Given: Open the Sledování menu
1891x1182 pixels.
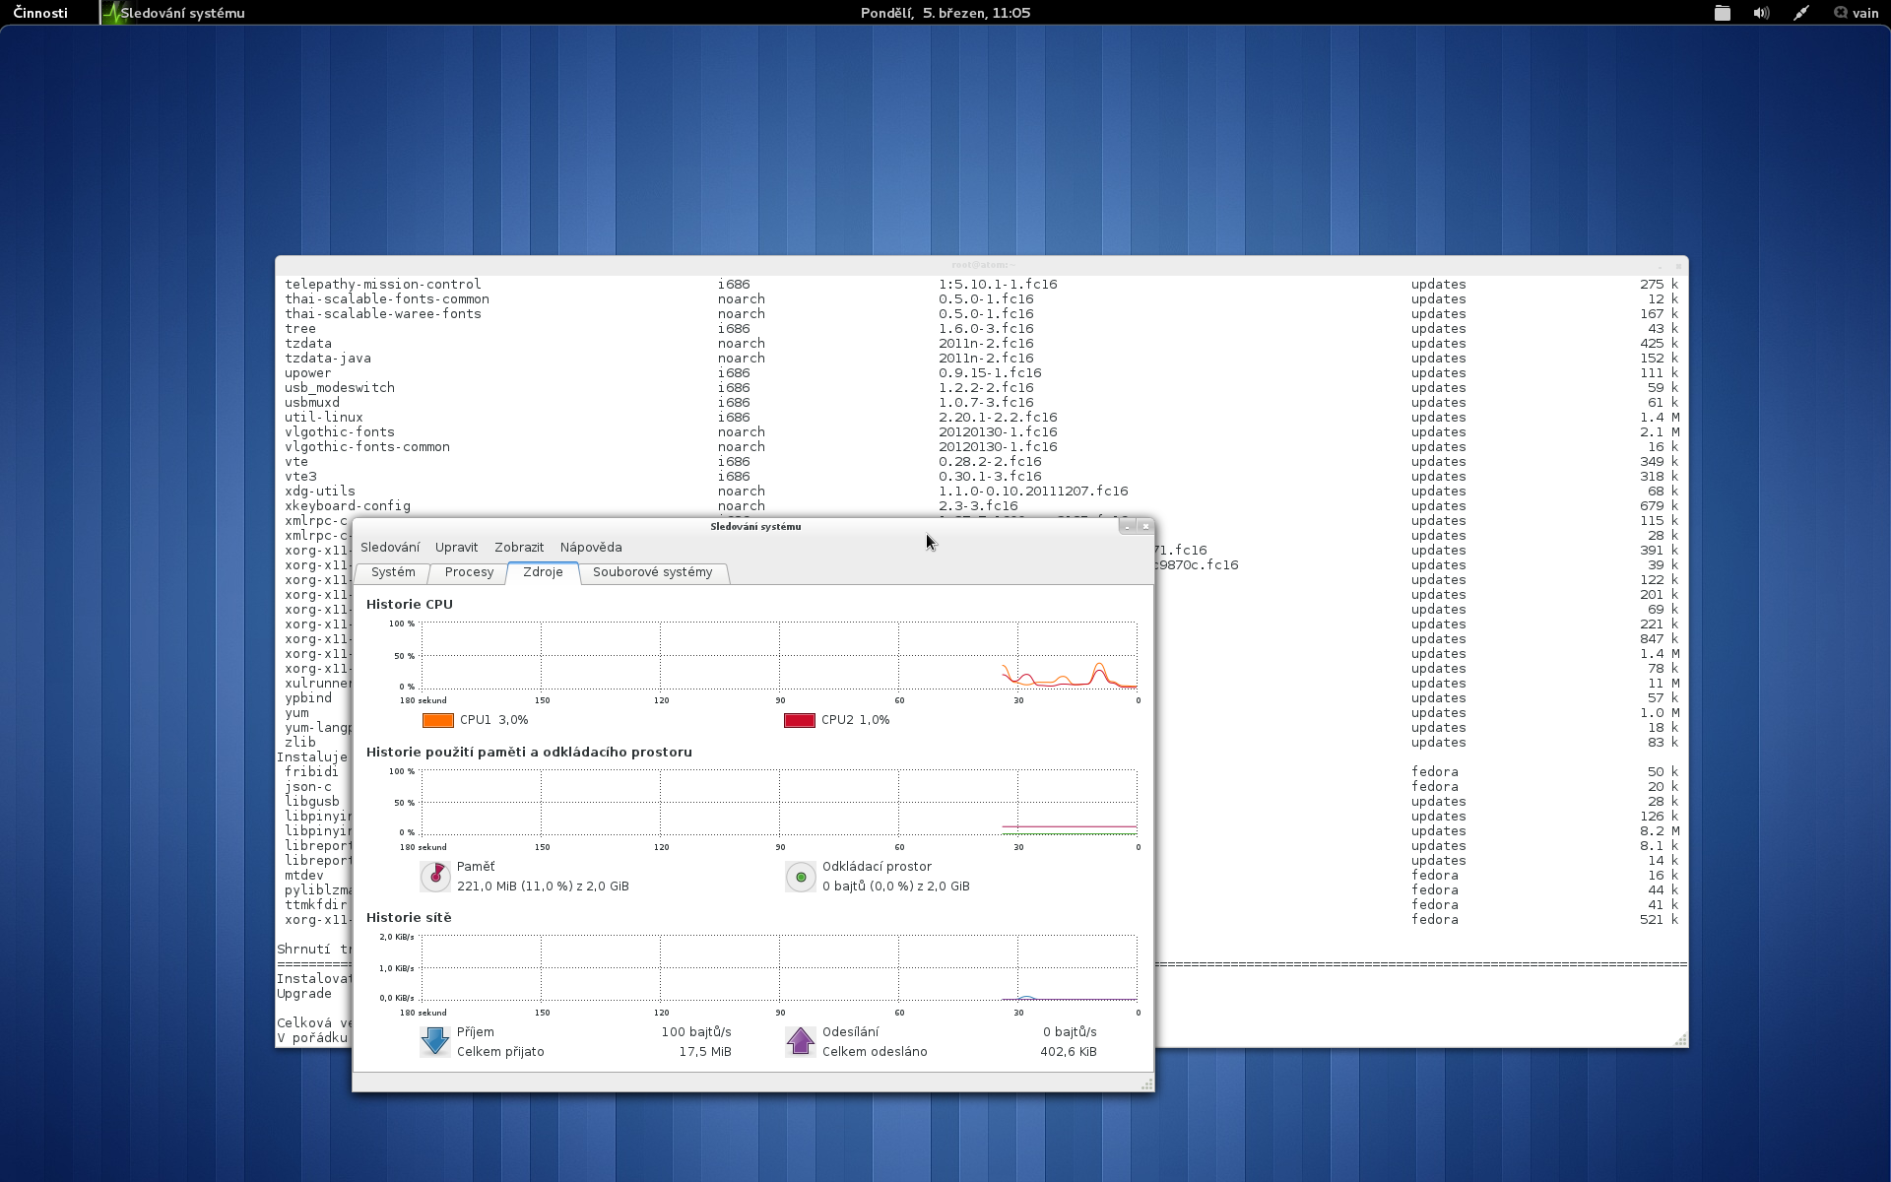Looking at the screenshot, I should (390, 548).
